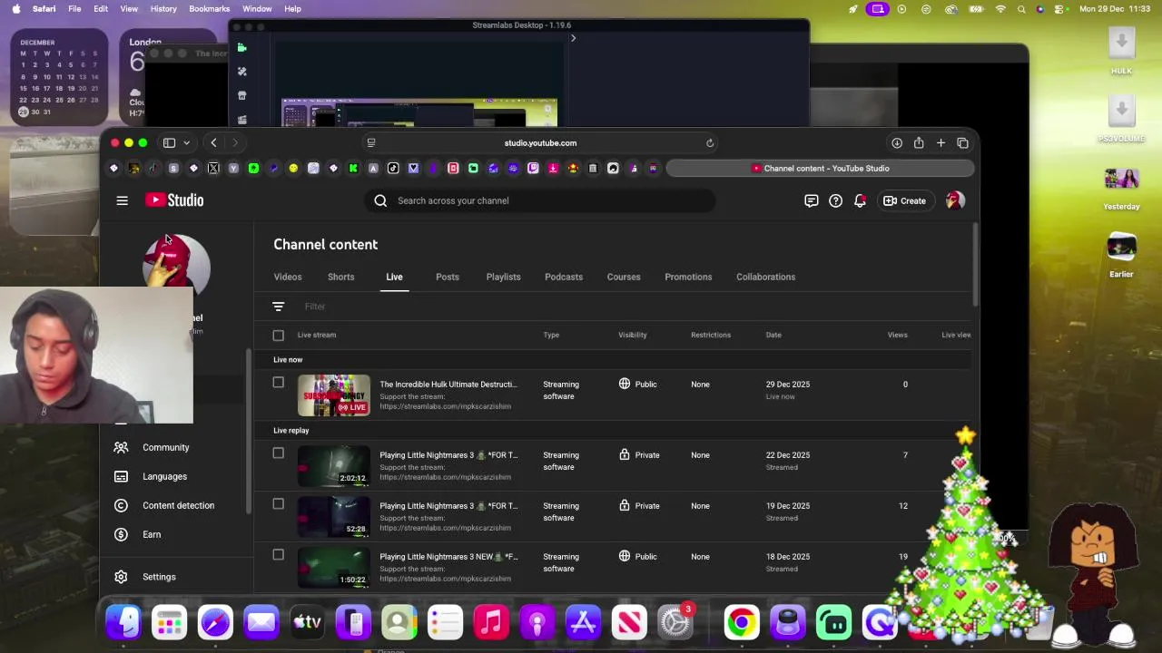Viewport: 1162px width, 653px height.
Task: Open the Incredible Hulk live stream thumbnail
Action: (x=334, y=395)
